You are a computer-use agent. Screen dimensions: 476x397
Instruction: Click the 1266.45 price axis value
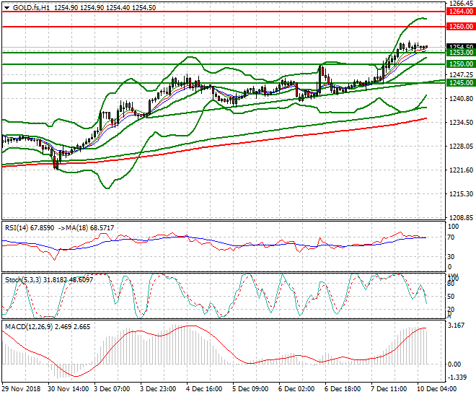pyautogui.click(x=461, y=4)
